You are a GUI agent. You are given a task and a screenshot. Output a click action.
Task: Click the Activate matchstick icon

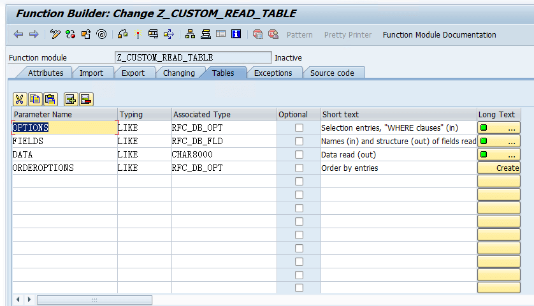click(x=137, y=34)
